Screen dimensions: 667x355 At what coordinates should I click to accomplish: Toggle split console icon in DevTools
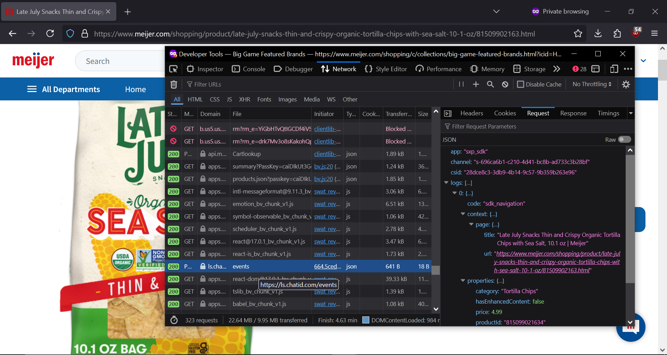[x=595, y=69]
